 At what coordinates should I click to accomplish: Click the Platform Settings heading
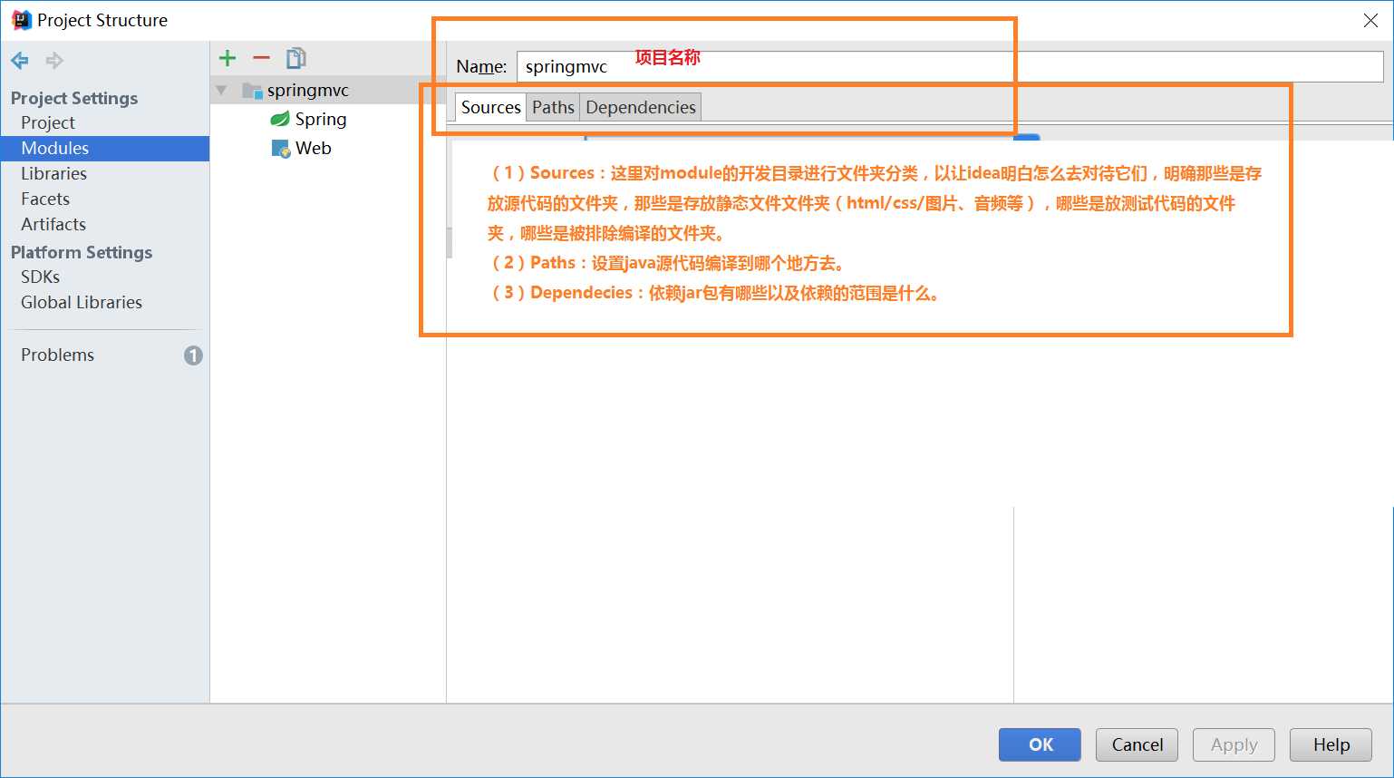coord(82,252)
